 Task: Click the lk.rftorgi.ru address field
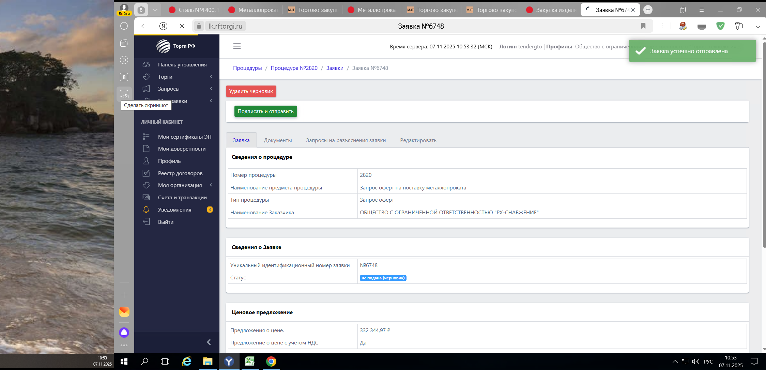pyautogui.click(x=225, y=26)
